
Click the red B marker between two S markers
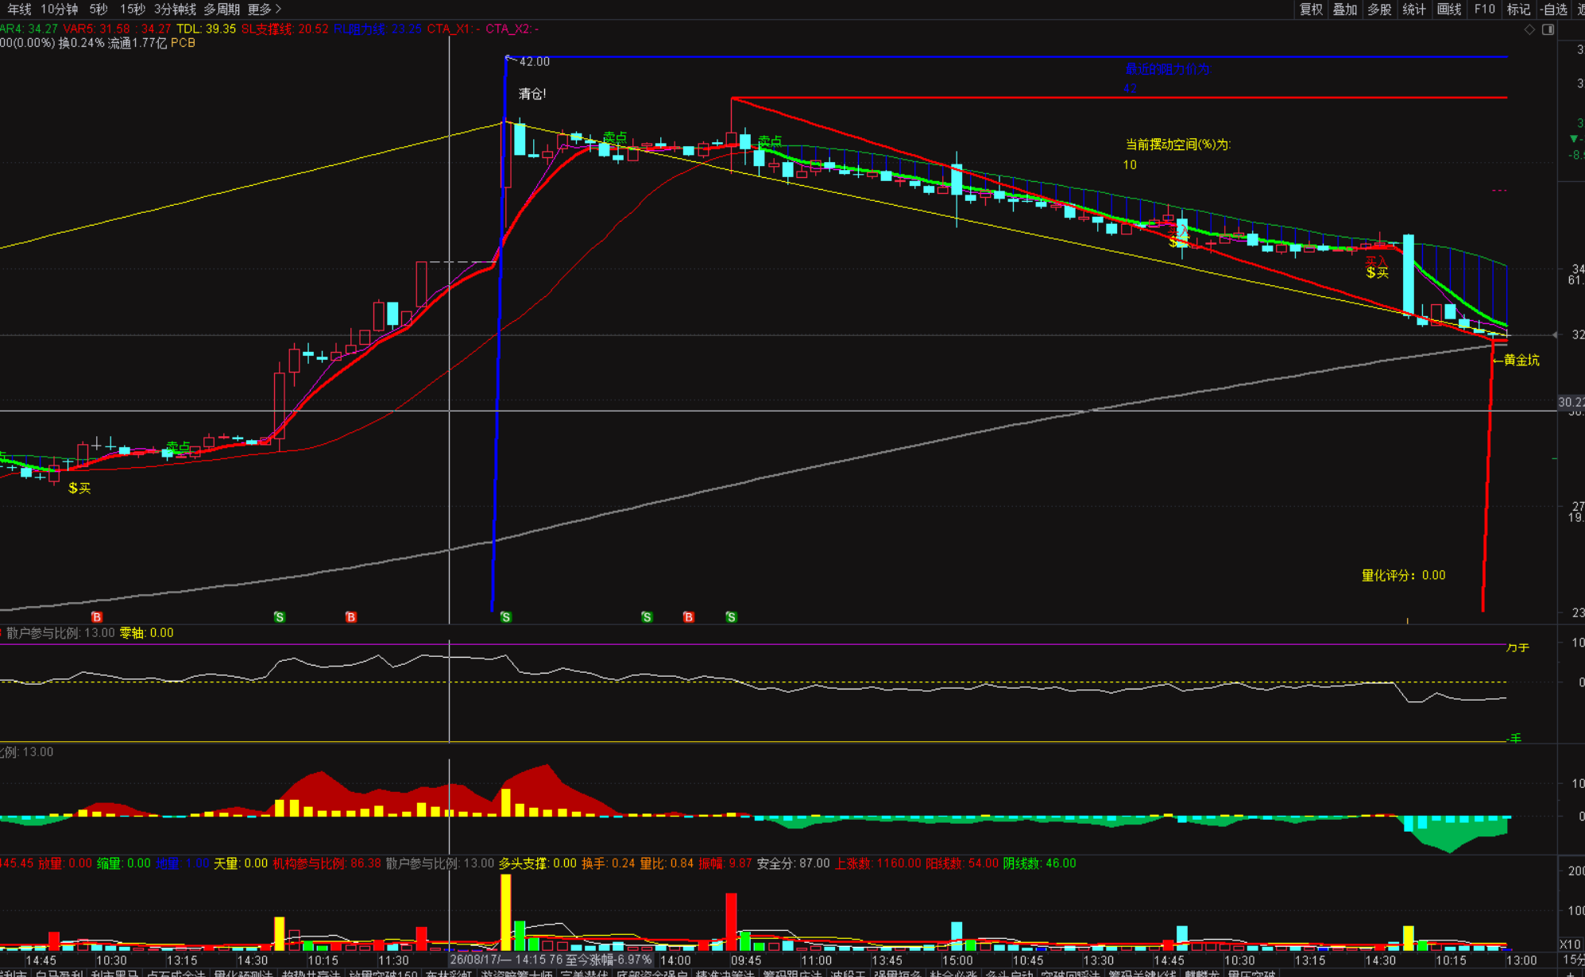[x=688, y=617]
